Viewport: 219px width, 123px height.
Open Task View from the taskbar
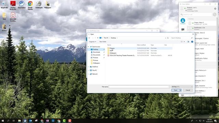click(x=14, y=121)
